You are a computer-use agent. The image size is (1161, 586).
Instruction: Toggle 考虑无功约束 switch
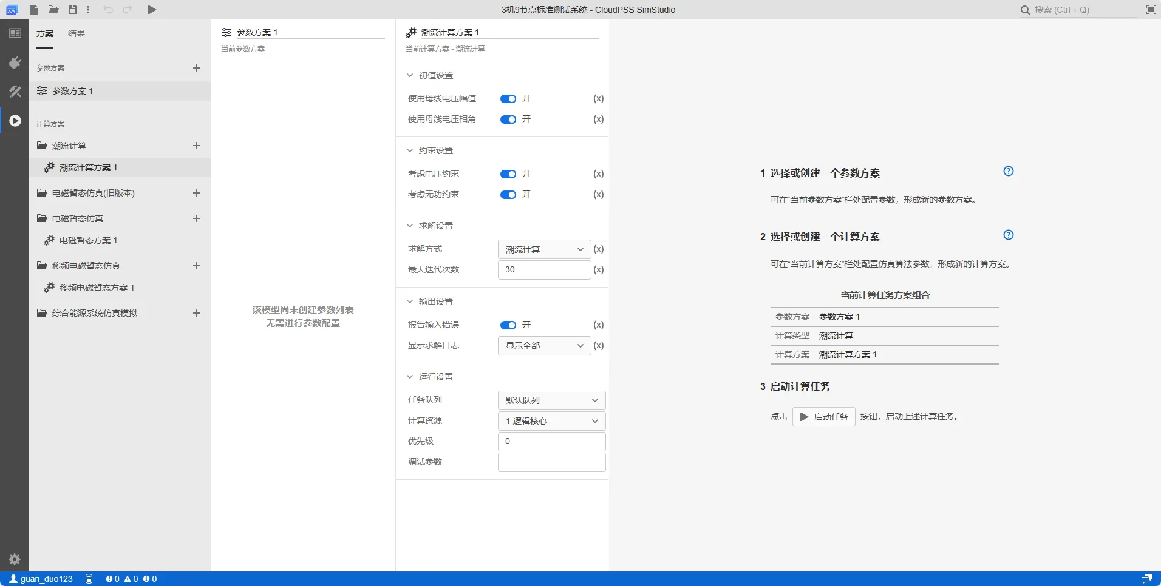click(508, 195)
